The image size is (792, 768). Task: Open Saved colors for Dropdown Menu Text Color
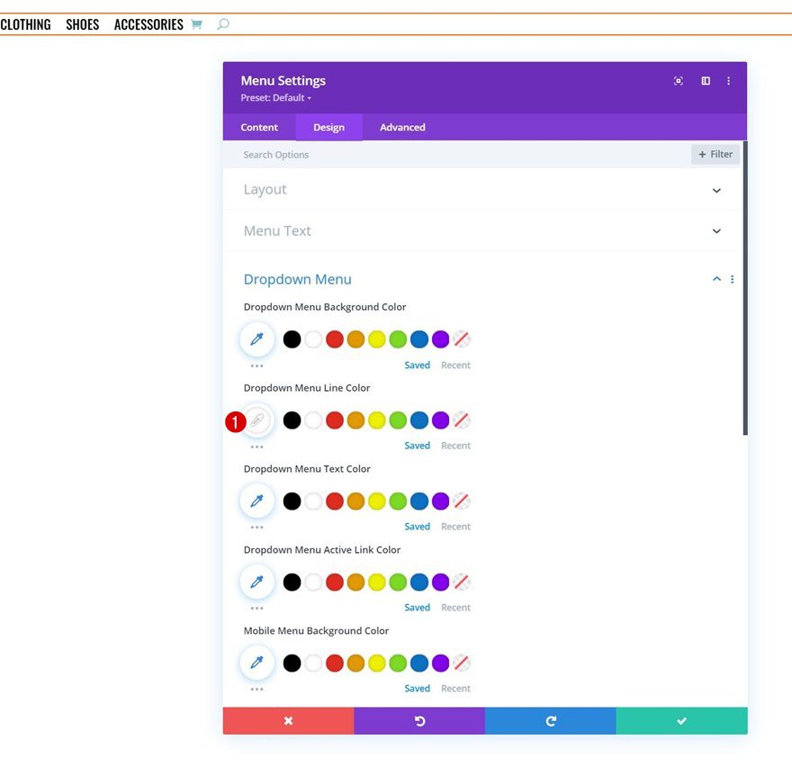[417, 526]
